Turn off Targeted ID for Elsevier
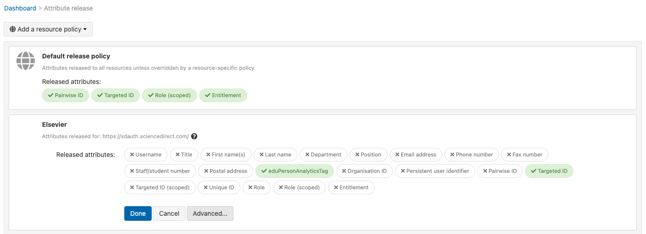The image size is (646, 234). 549,171
